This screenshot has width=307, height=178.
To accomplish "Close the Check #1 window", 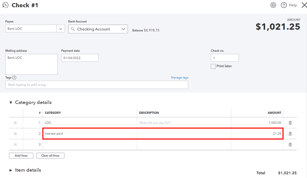I will 304,5.
